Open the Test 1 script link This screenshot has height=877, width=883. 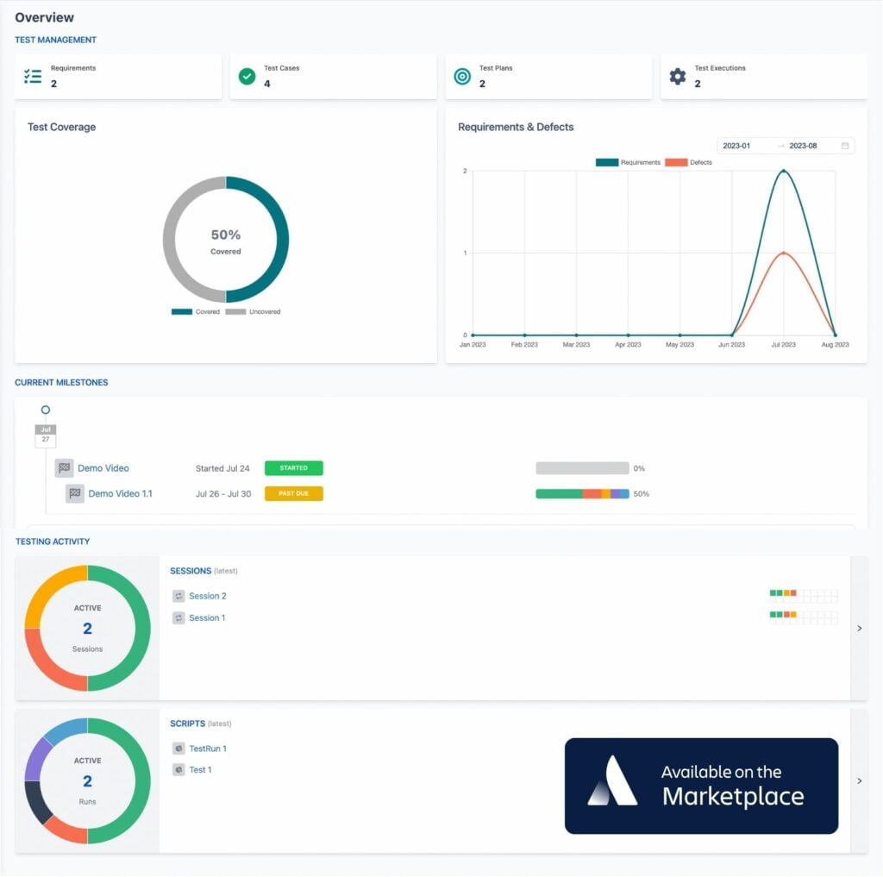pos(200,769)
